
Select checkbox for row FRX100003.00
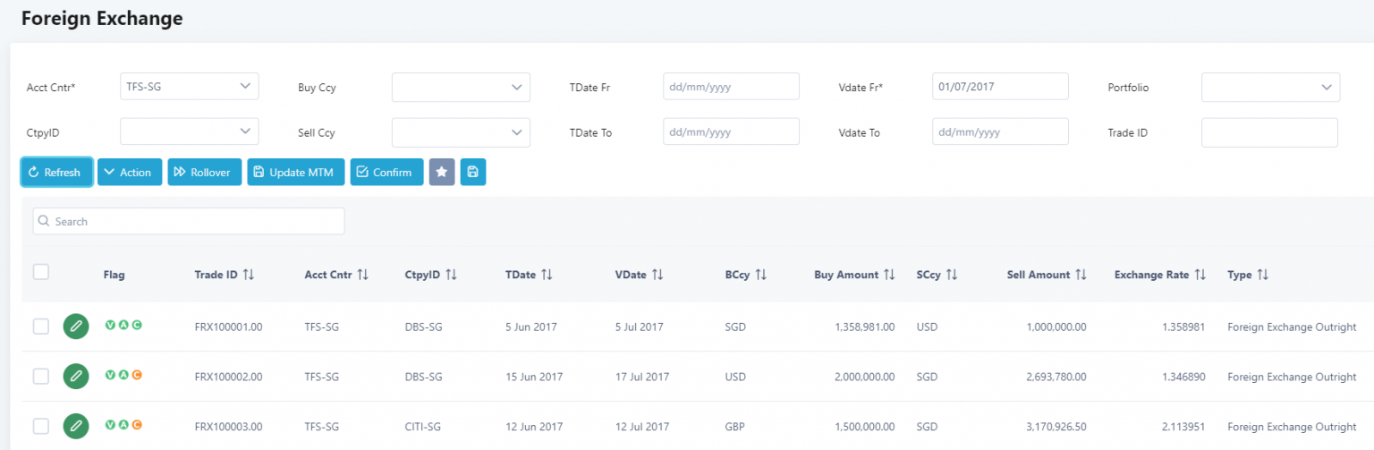(41, 427)
